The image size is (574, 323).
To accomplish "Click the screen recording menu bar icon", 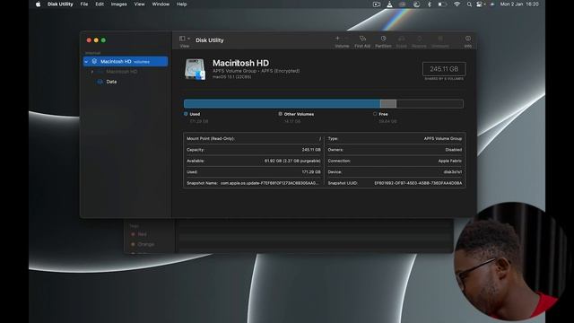I will coord(377,4).
